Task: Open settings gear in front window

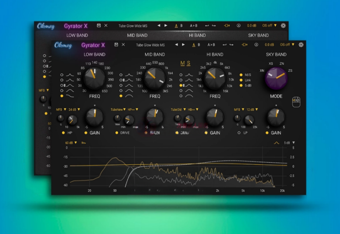Action: (301, 44)
